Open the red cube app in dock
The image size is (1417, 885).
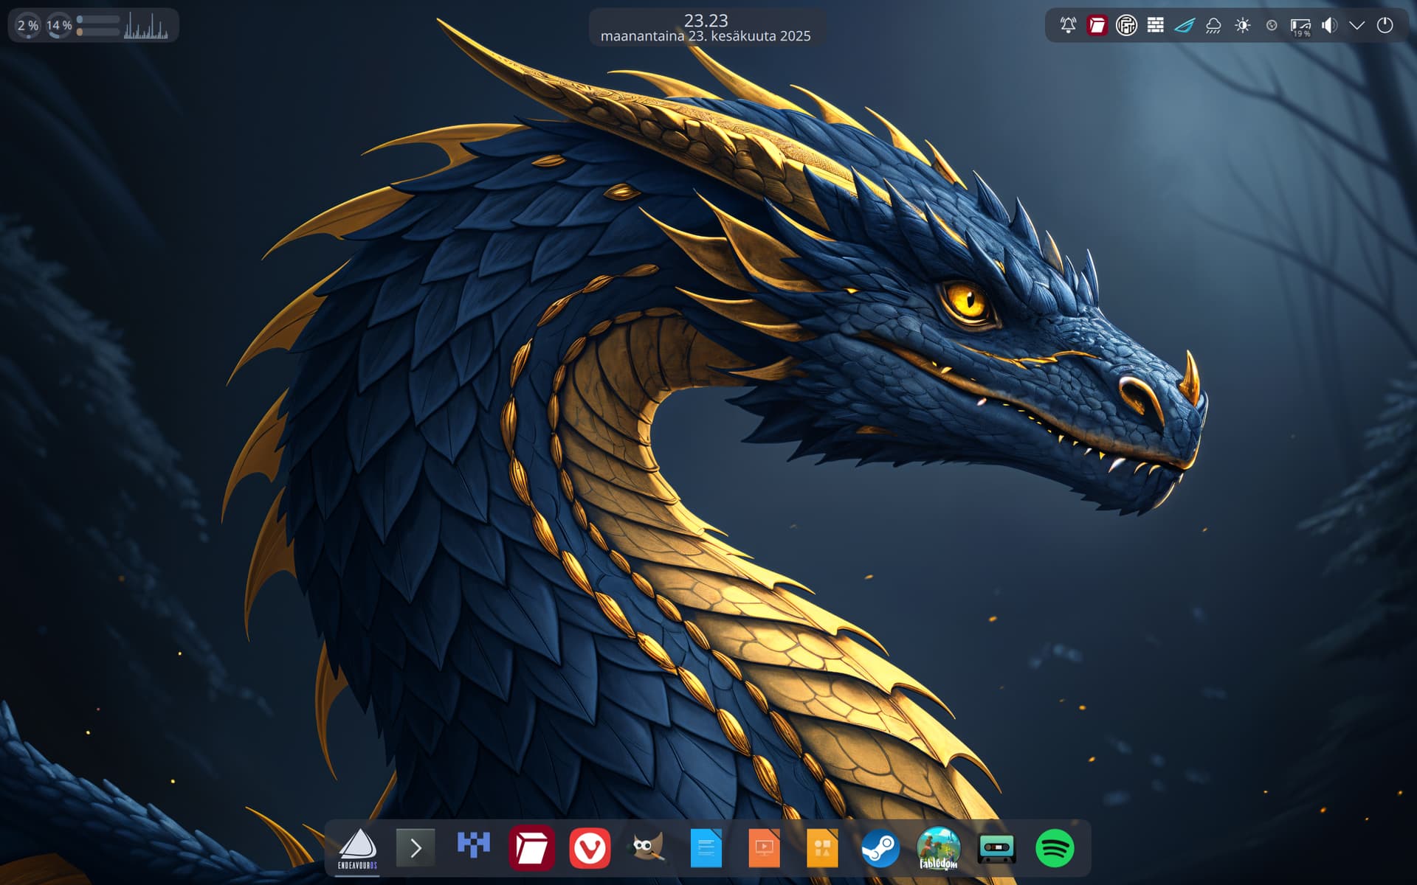pyautogui.click(x=531, y=848)
